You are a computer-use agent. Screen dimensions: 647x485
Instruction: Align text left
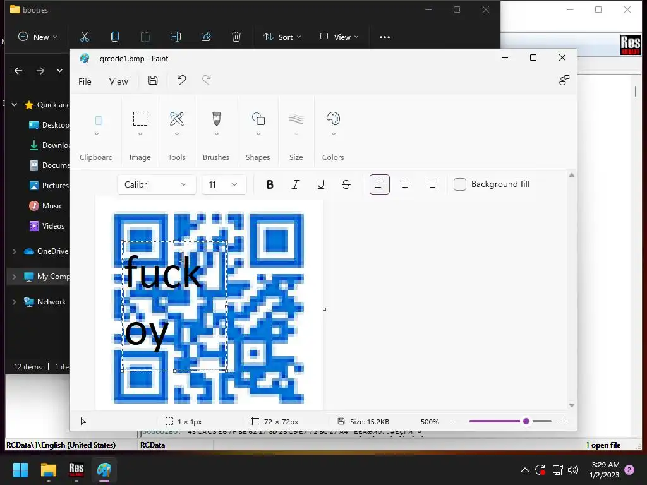point(380,184)
